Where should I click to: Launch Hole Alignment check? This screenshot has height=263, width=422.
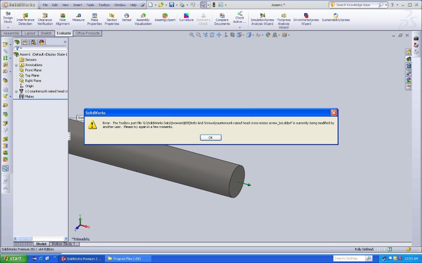click(63, 19)
